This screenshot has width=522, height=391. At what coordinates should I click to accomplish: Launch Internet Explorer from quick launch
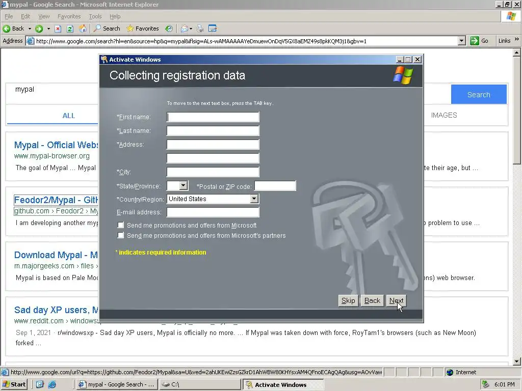coord(53,384)
